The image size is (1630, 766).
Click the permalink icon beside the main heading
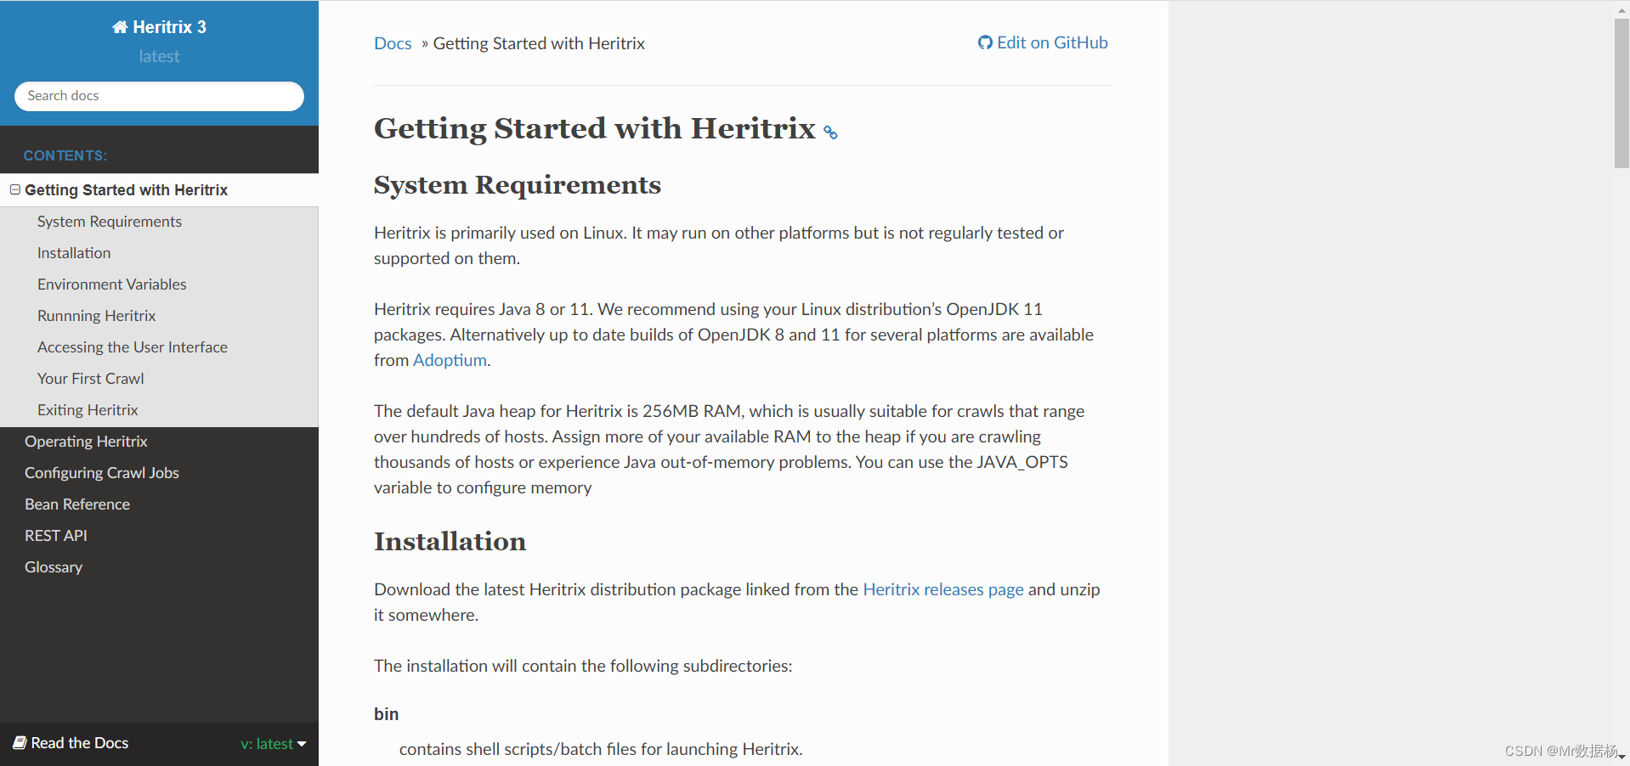point(830,132)
